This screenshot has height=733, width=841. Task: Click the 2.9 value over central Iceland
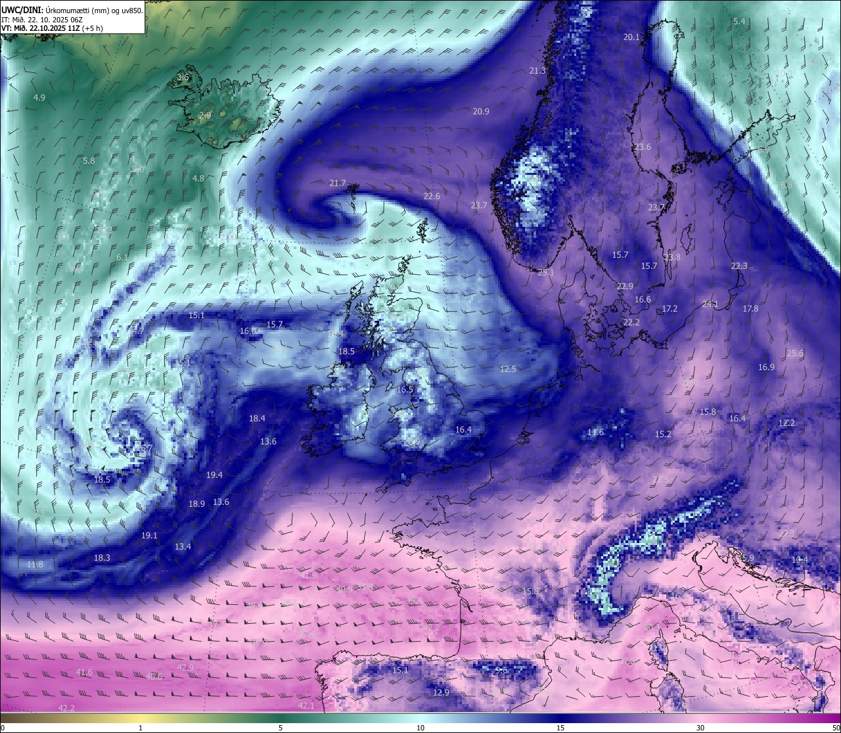point(205,115)
